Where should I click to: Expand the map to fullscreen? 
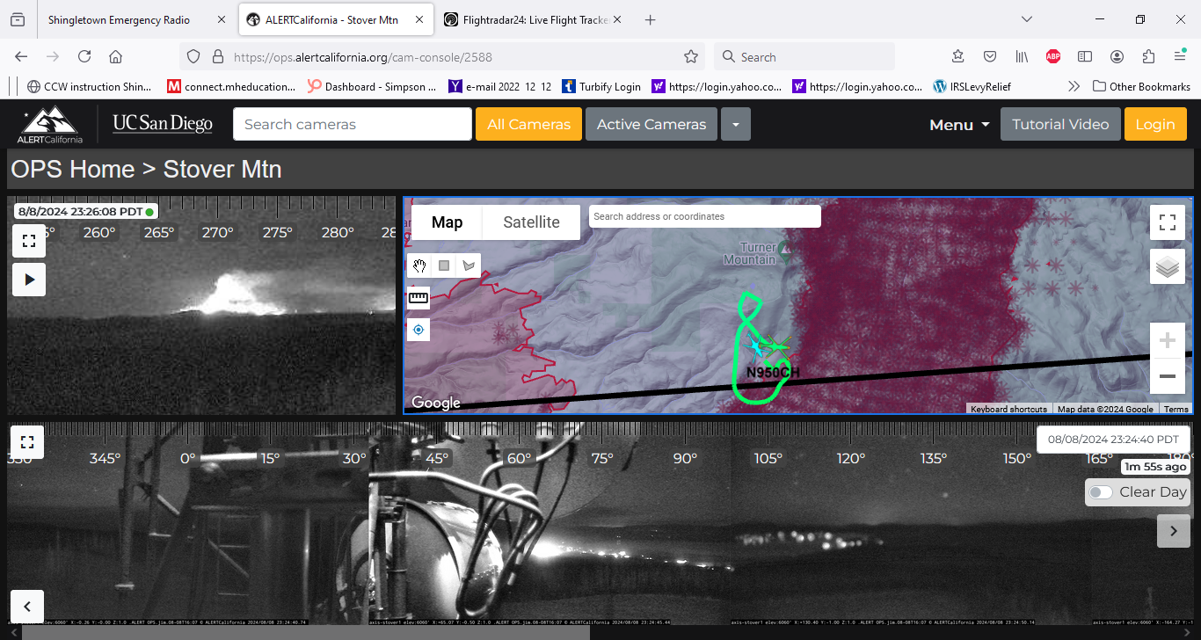(1167, 222)
